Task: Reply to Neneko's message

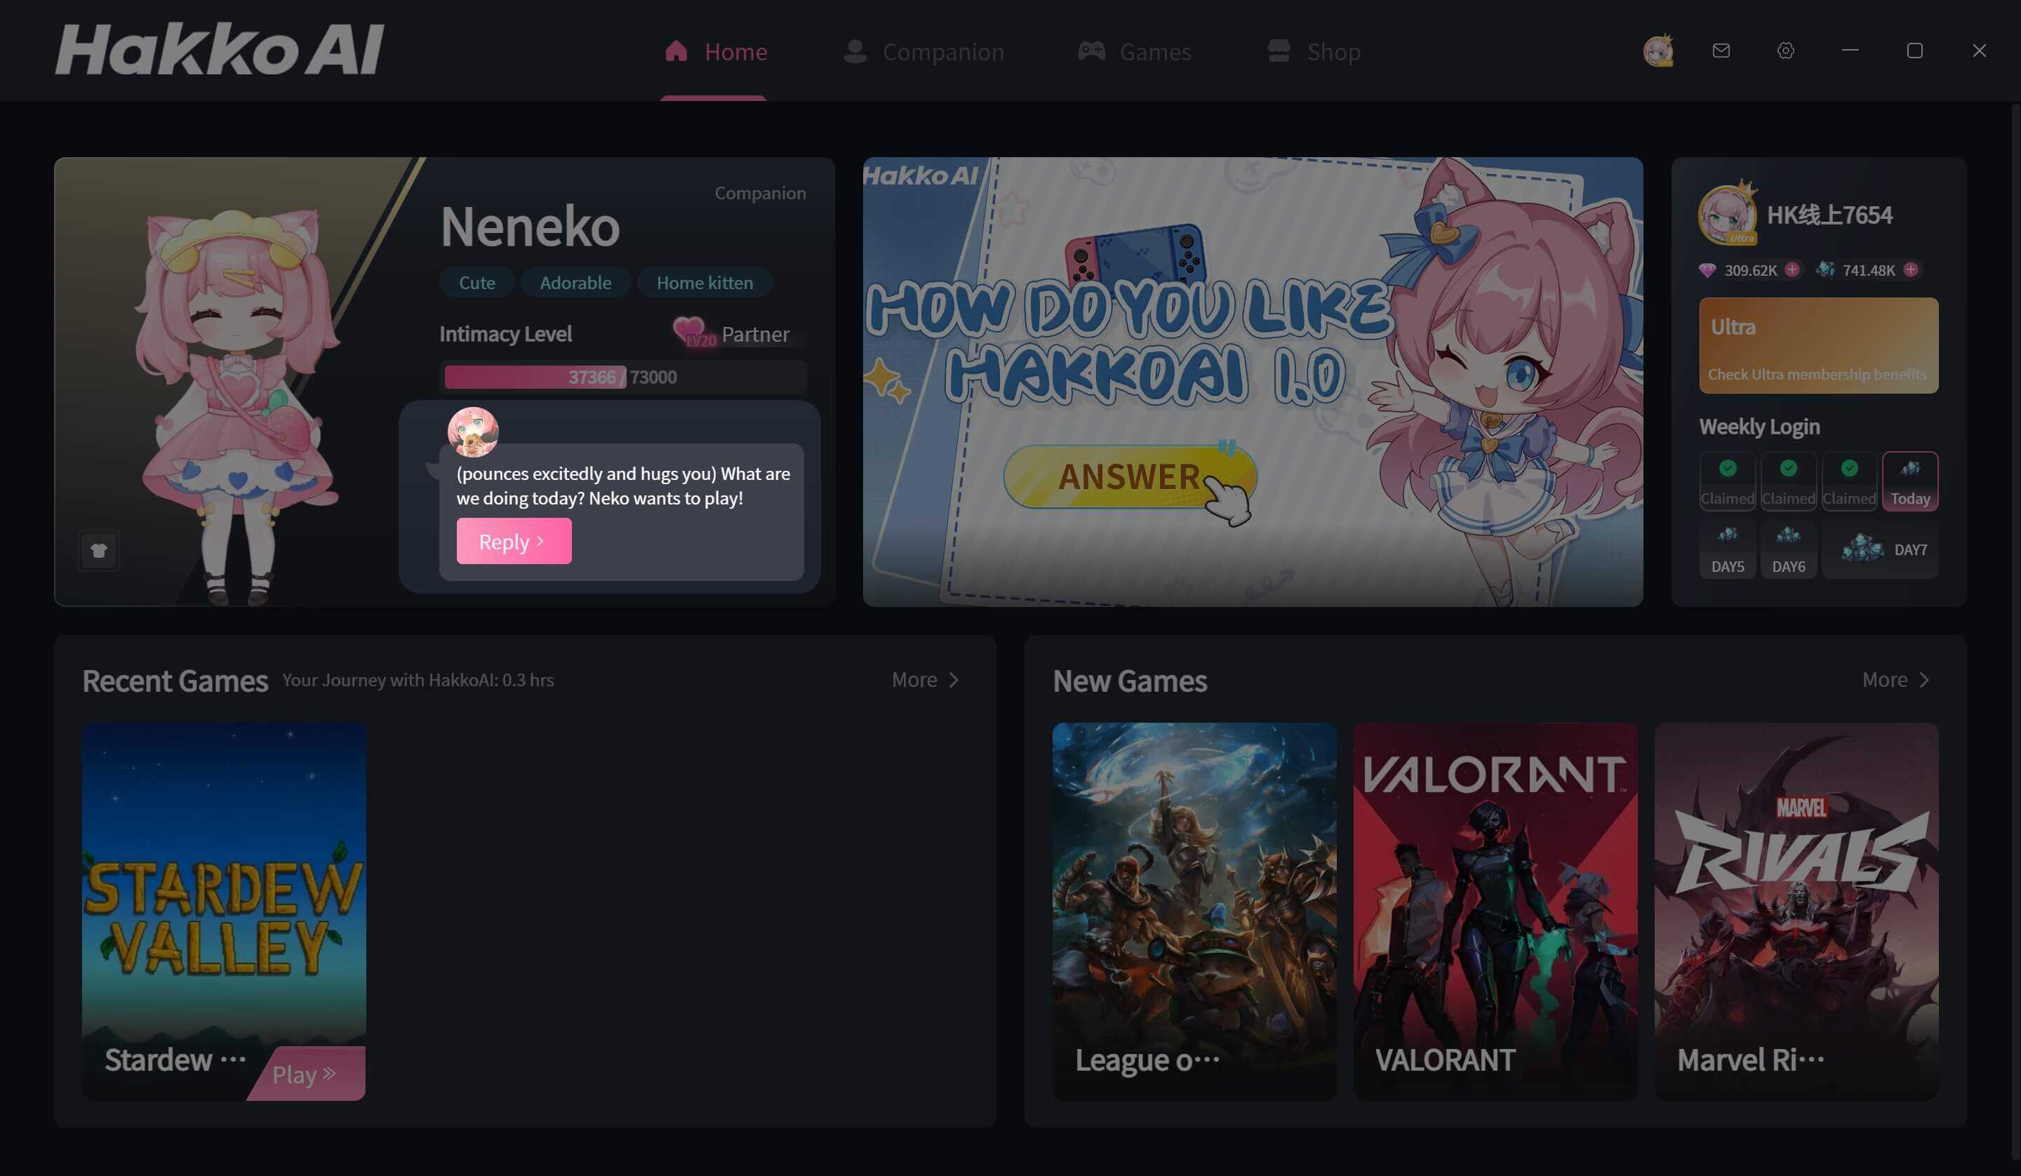Action: (514, 541)
